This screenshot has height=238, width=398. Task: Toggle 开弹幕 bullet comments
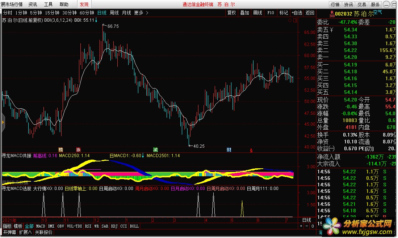point(10,232)
